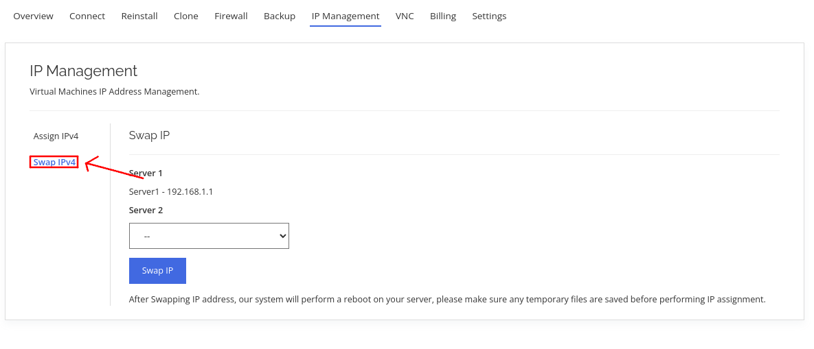Click the IP Management page heading

coord(83,71)
